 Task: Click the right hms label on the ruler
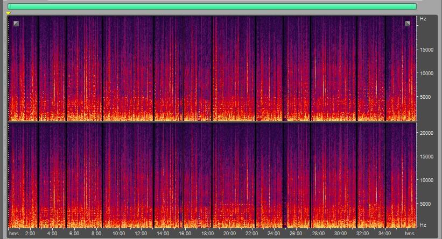[x=410, y=234]
